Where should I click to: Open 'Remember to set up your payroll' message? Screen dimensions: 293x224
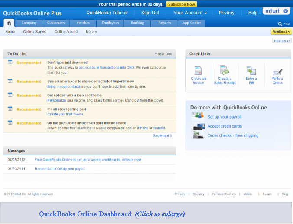point(60,169)
